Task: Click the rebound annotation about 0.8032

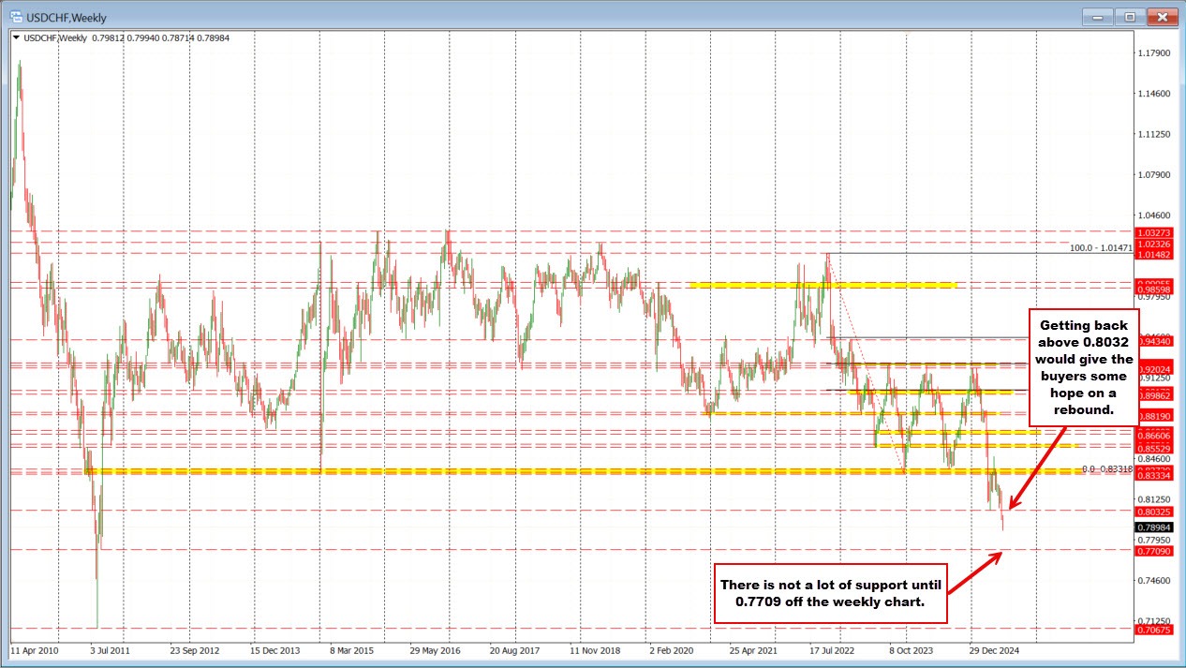Action: [x=1083, y=368]
